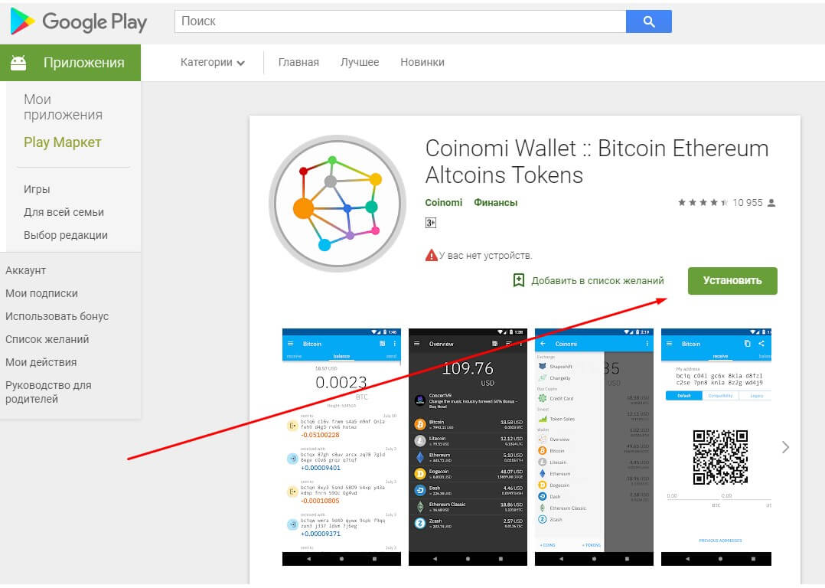Open the Новинки tab
The height and width of the screenshot is (588, 825).
[x=422, y=62]
